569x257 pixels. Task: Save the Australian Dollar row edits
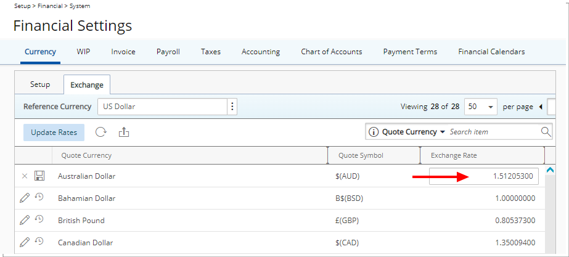(x=39, y=176)
